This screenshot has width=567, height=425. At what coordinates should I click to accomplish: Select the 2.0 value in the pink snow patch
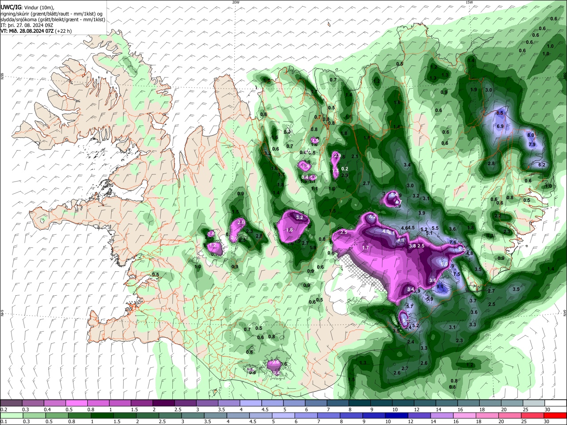pos(241,222)
